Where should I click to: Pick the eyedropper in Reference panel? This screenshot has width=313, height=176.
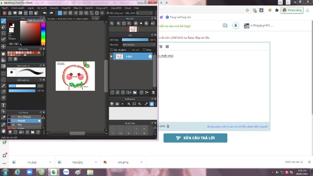click(146, 104)
